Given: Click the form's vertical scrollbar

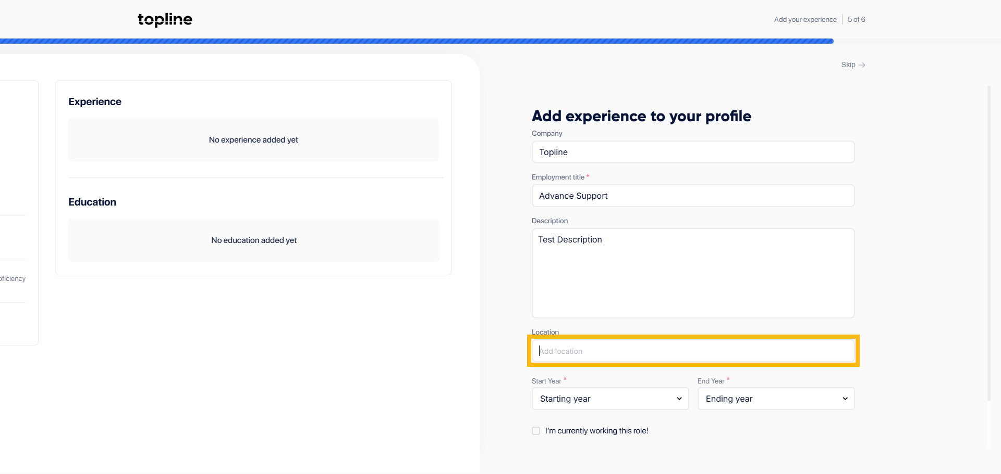Looking at the screenshot, I should tap(988, 245).
